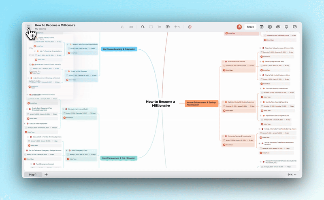
Task: Click the Subtopic insert icon in toolbar
Action: coord(131,27)
